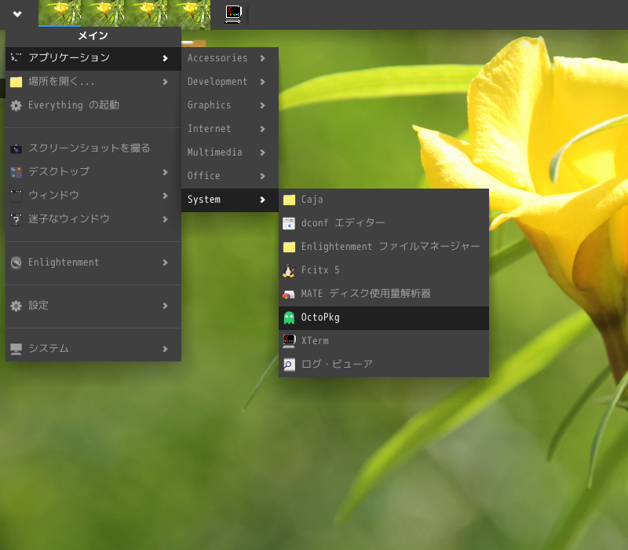Open the 設定 settings submenu
This screenshot has width=628, height=550.
coord(38,306)
